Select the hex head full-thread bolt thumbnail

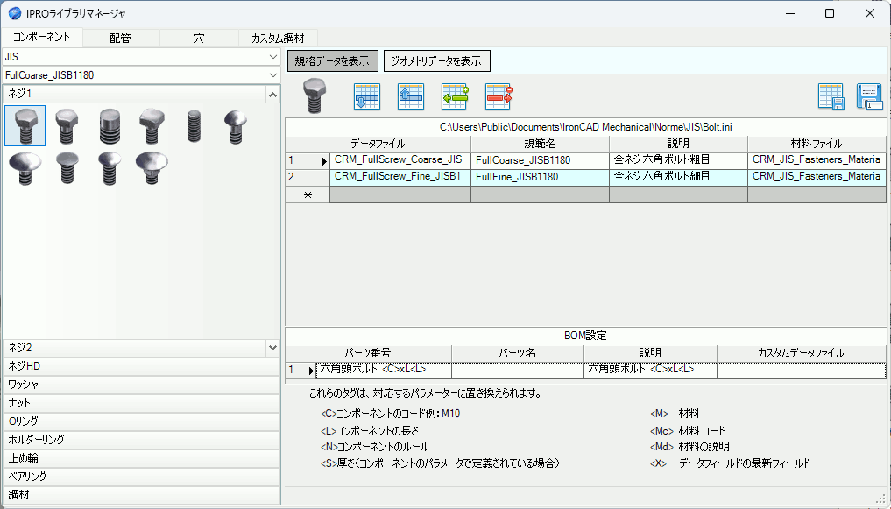(25, 125)
